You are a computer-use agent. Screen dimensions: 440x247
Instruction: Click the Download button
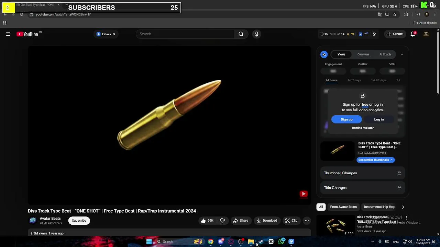pyautogui.click(x=267, y=221)
